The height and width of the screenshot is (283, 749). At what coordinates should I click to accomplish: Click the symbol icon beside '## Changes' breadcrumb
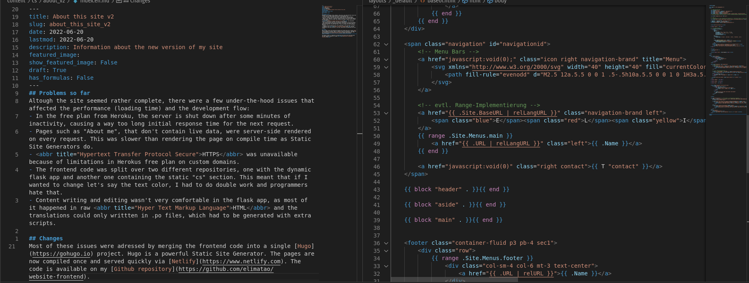point(119,2)
